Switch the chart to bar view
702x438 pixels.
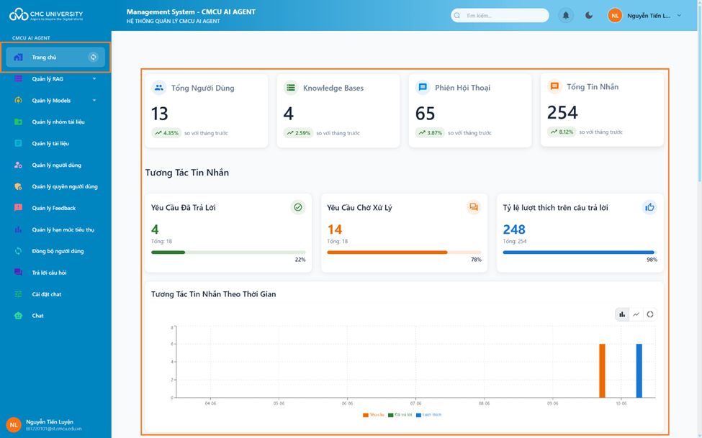pos(622,314)
